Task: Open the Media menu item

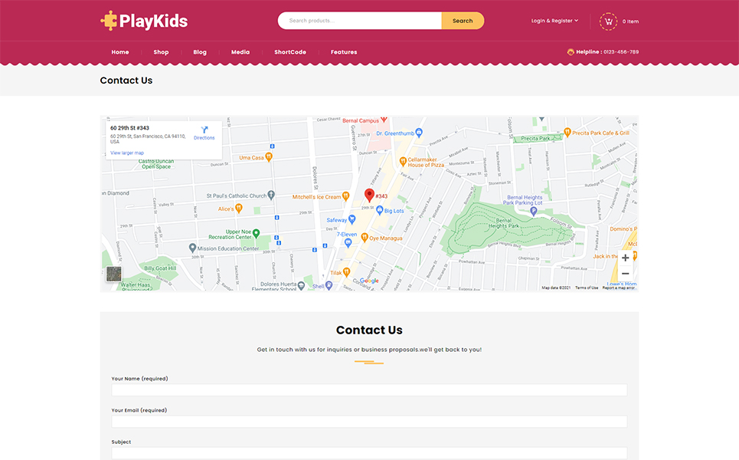Action: pos(240,52)
